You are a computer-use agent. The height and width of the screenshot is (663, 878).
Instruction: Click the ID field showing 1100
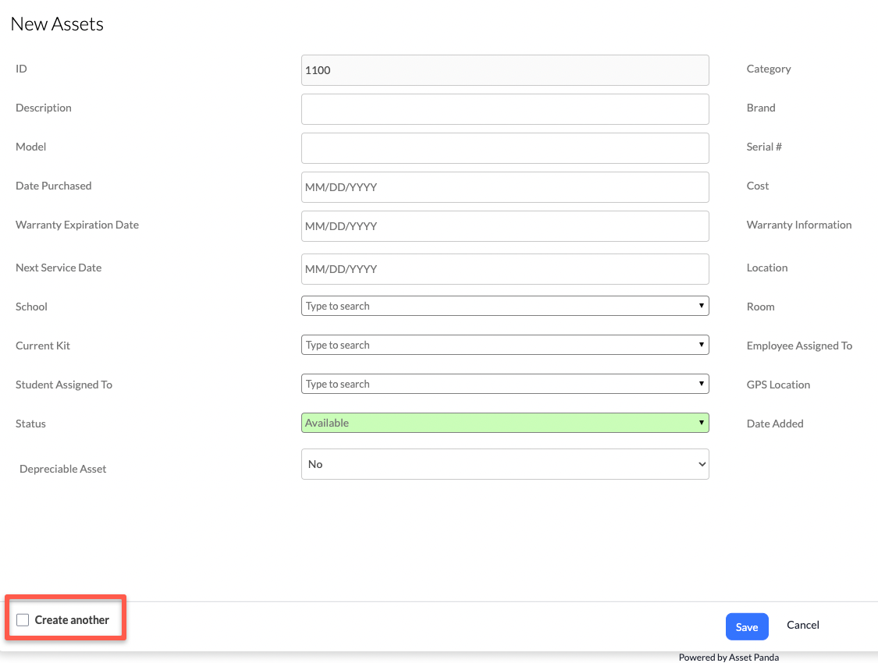tap(504, 70)
